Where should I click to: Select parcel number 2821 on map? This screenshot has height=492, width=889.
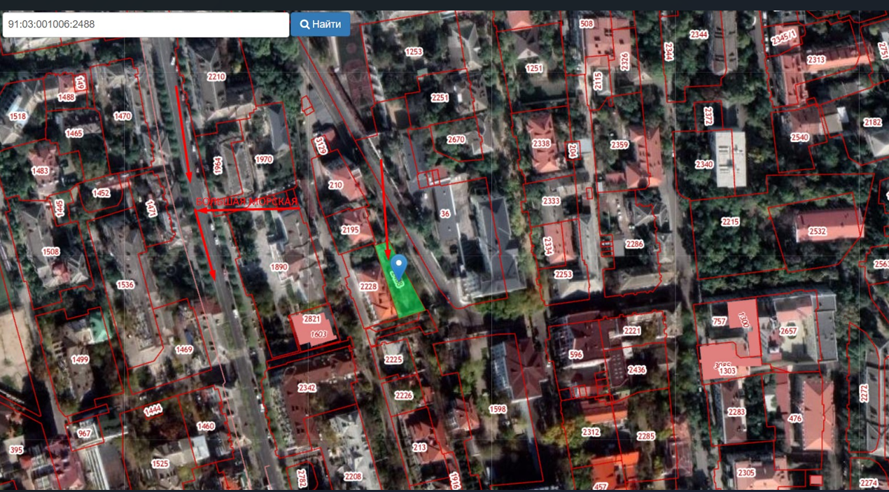[x=311, y=319]
